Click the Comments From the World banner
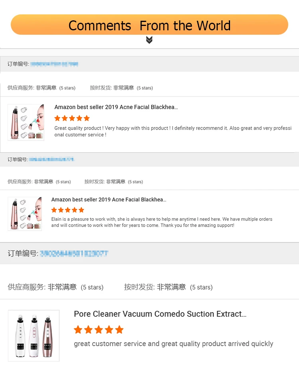Screen dimensions: 299x377 point(149,25)
